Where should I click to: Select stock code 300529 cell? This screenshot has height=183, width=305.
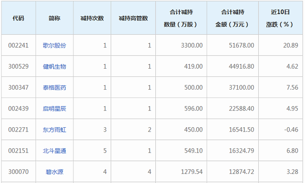tap(19, 66)
